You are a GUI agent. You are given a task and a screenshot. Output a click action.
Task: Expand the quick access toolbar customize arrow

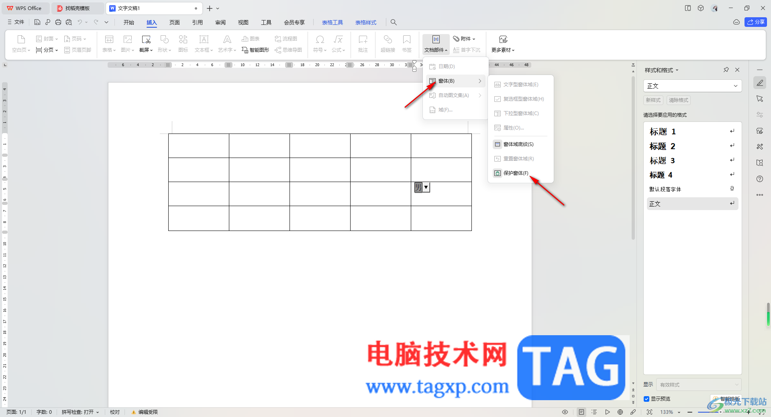106,22
